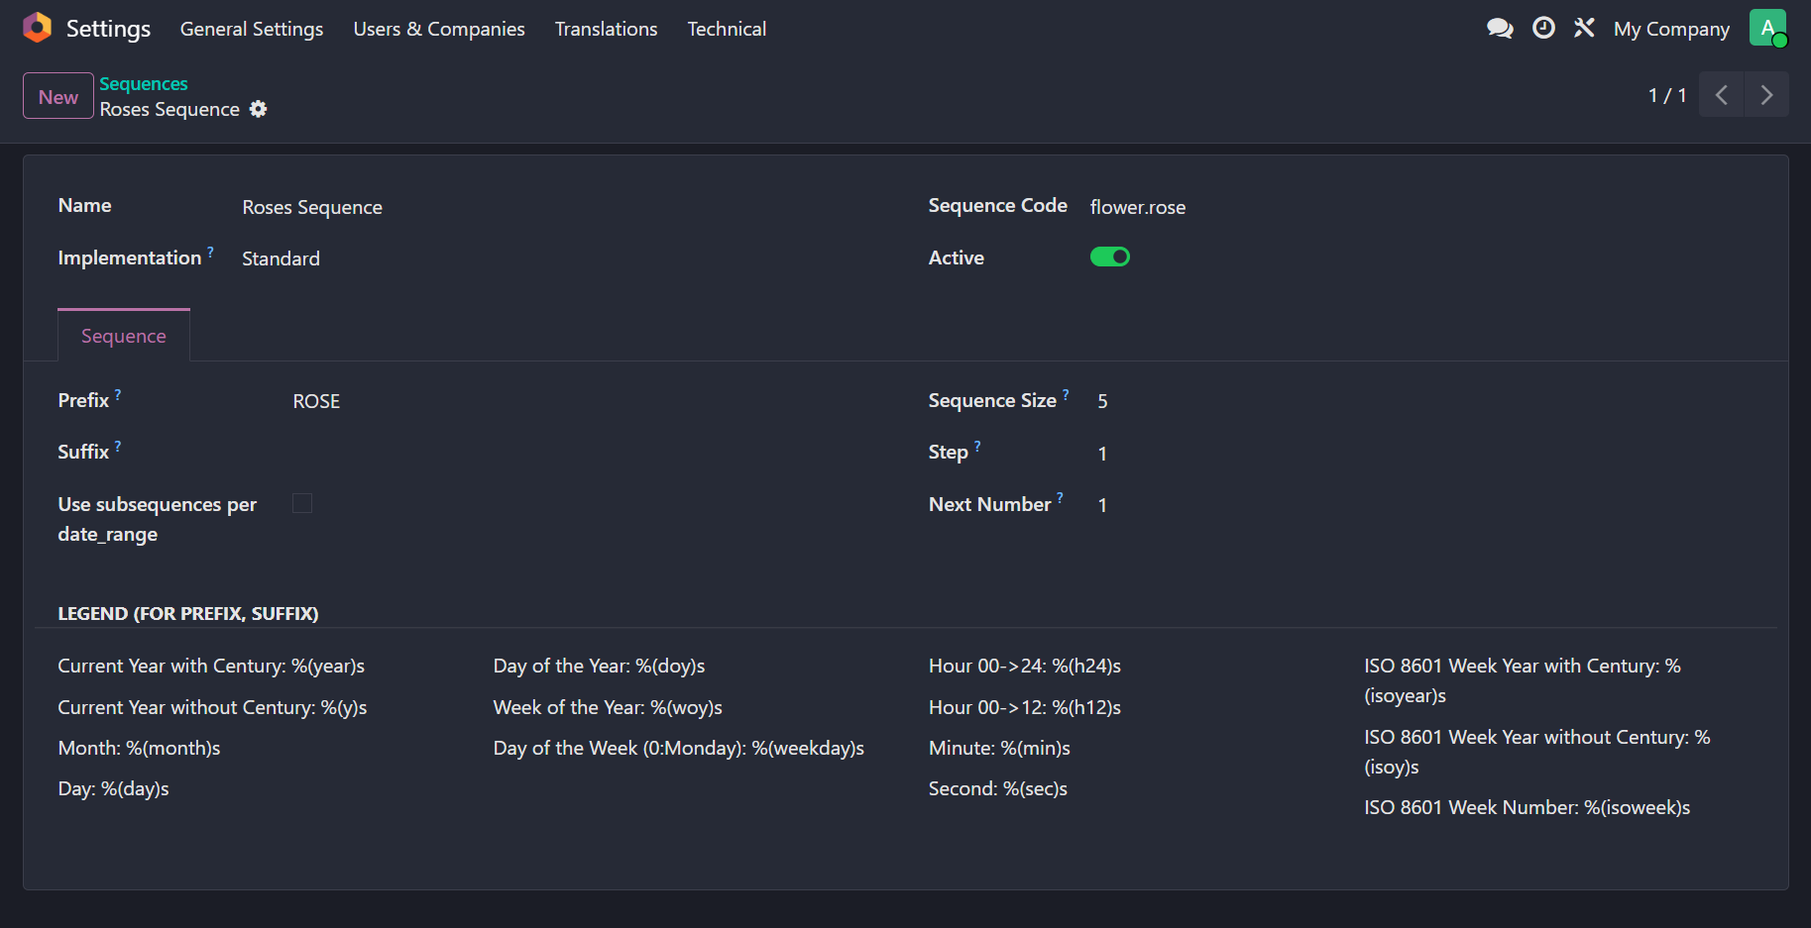
Task: Click the New button
Action: click(x=58, y=96)
